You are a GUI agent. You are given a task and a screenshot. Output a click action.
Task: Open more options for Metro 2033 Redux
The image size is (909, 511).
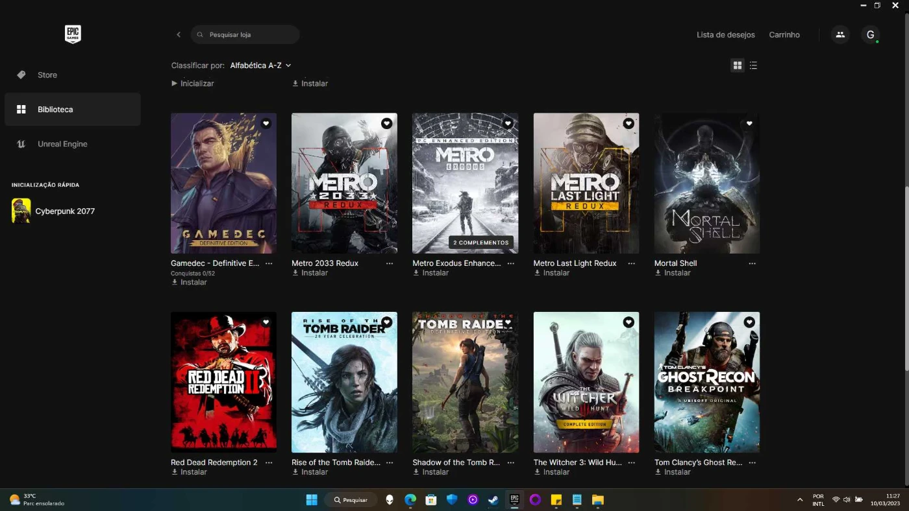(390, 263)
